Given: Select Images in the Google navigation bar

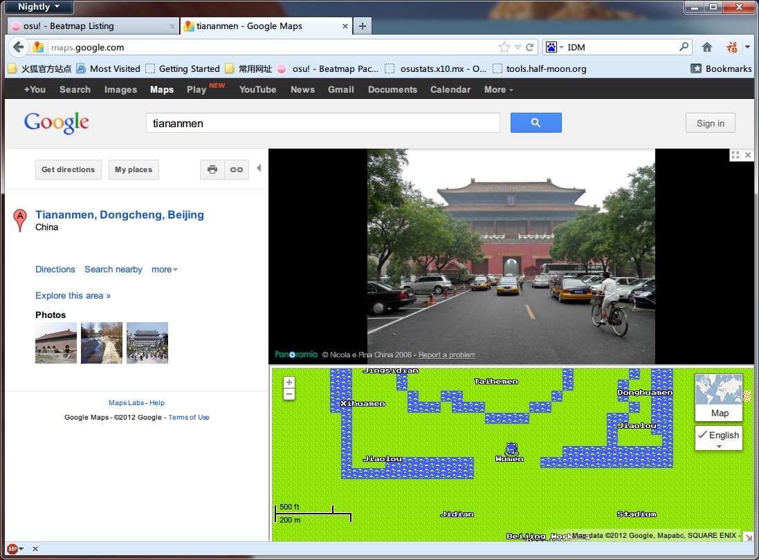Looking at the screenshot, I should (x=120, y=89).
